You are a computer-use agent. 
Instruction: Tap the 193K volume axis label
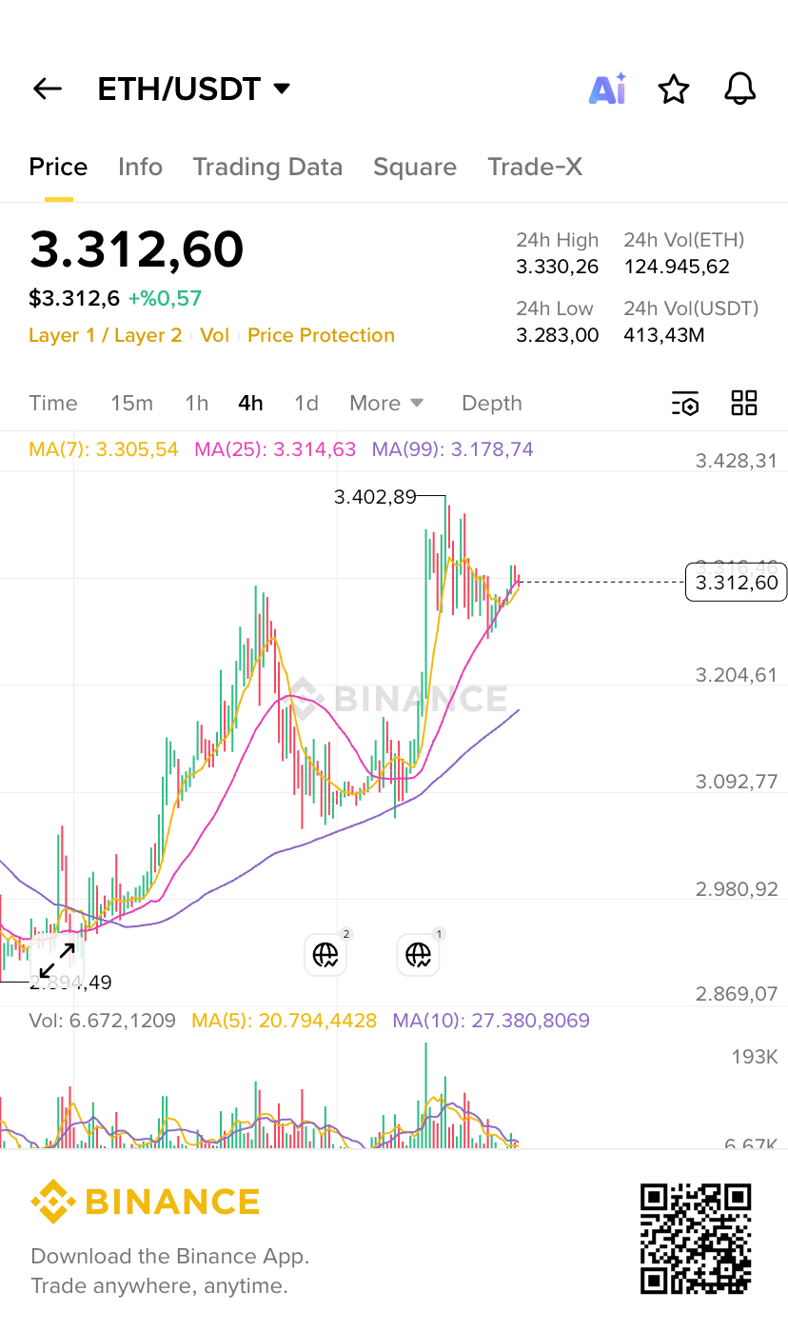[x=755, y=1057]
